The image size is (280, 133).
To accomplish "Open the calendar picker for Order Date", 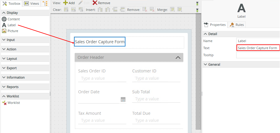I will click(123, 99).
